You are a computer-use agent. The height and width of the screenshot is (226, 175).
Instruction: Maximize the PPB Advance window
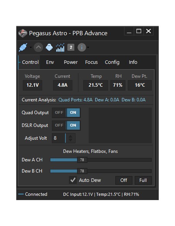click(x=139, y=31)
